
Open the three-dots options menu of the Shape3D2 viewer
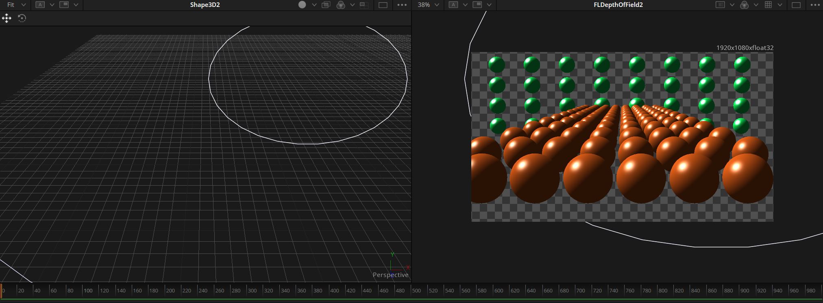(402, 5)
